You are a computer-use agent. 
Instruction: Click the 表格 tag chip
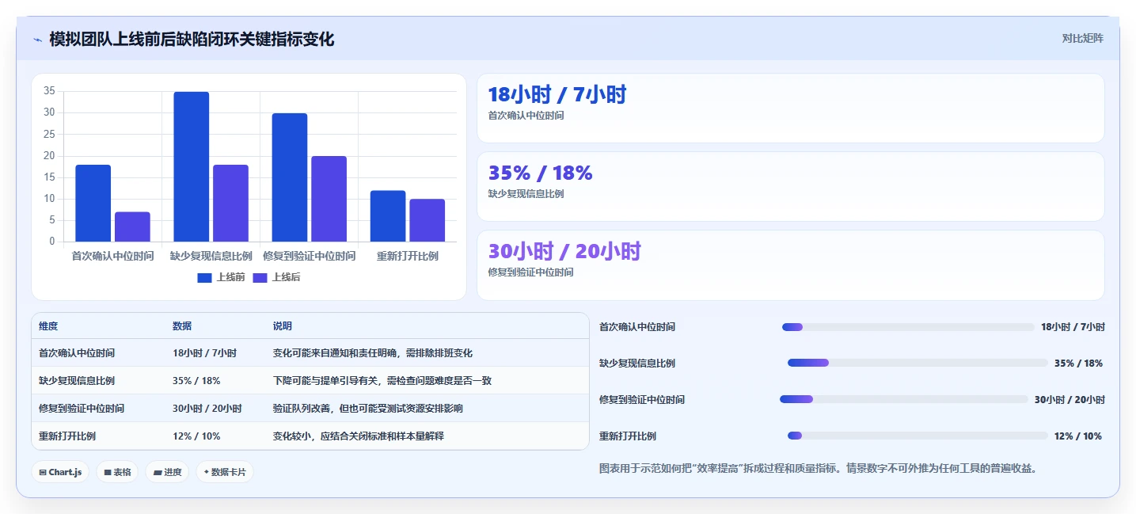pyautogui.click(x=117, y=472)
